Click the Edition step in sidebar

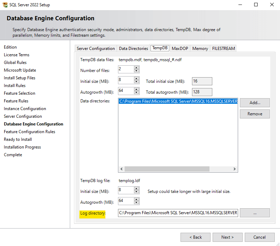10,47
